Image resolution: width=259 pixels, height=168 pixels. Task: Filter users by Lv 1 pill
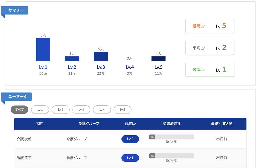pyautogui.click(x=40, y=110)
